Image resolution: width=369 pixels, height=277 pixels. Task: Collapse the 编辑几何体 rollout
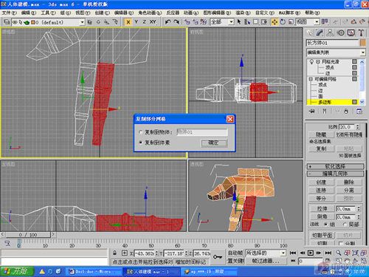point(335,174)
